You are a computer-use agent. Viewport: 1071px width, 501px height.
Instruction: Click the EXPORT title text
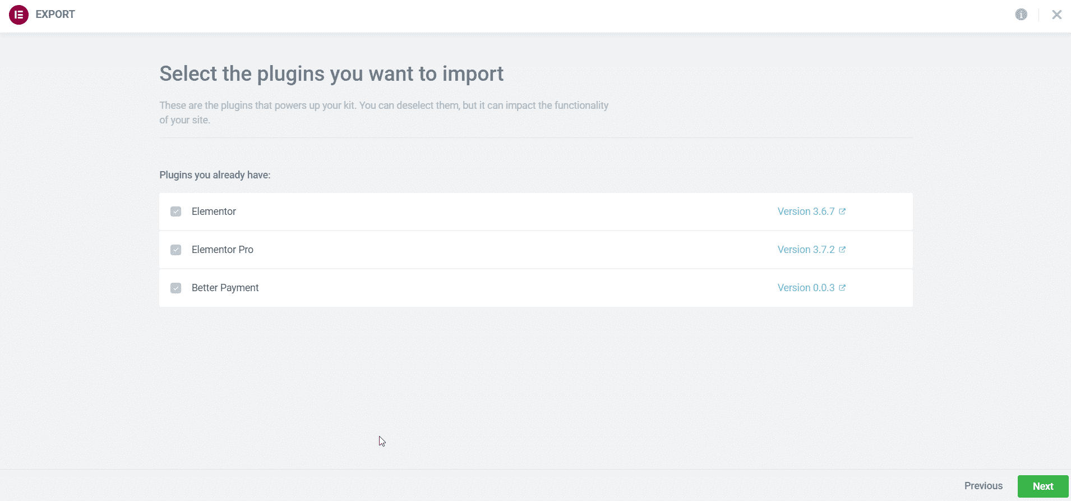coord(55,15)
